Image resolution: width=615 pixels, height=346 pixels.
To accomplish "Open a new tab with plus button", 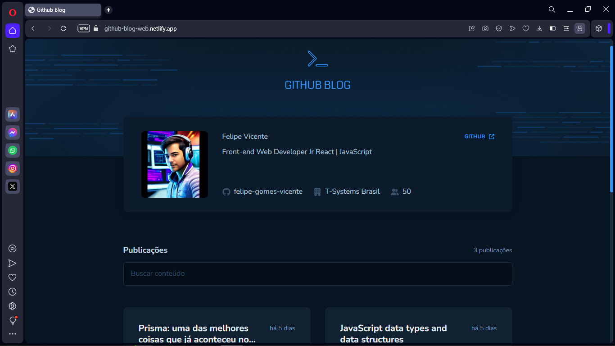I will (x=109, y=10).
